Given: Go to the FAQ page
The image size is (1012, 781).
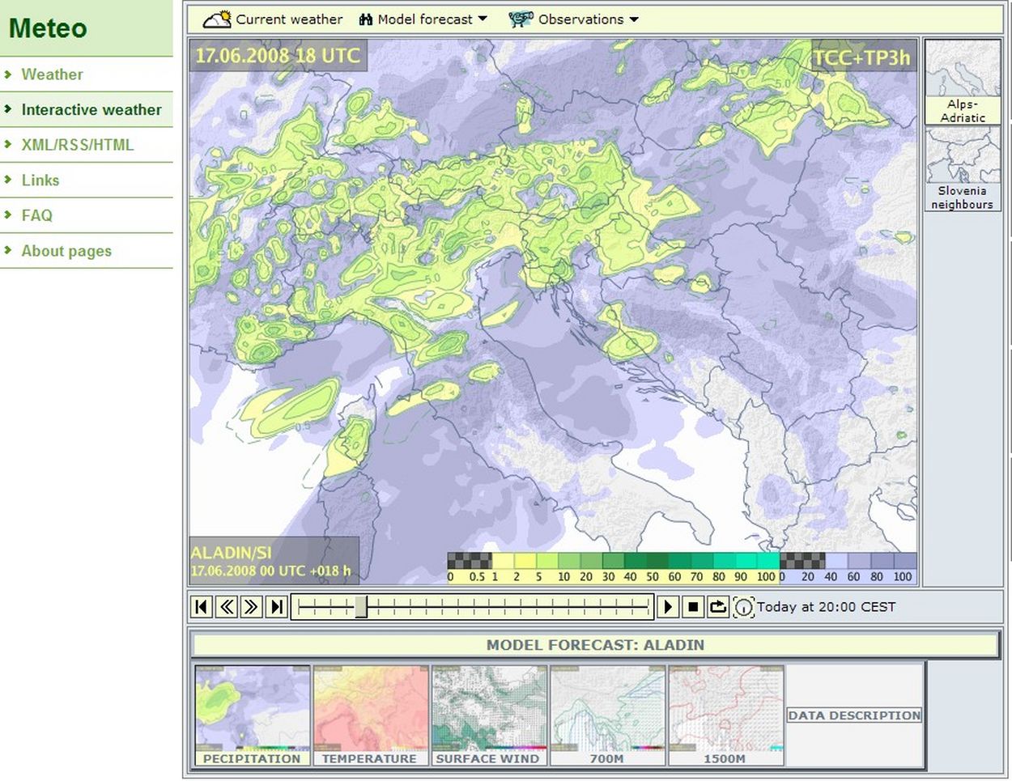Looking at the screenshot, I should coord(37,215).
